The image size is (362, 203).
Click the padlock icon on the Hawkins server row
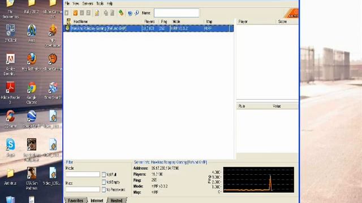pos(67,28)
